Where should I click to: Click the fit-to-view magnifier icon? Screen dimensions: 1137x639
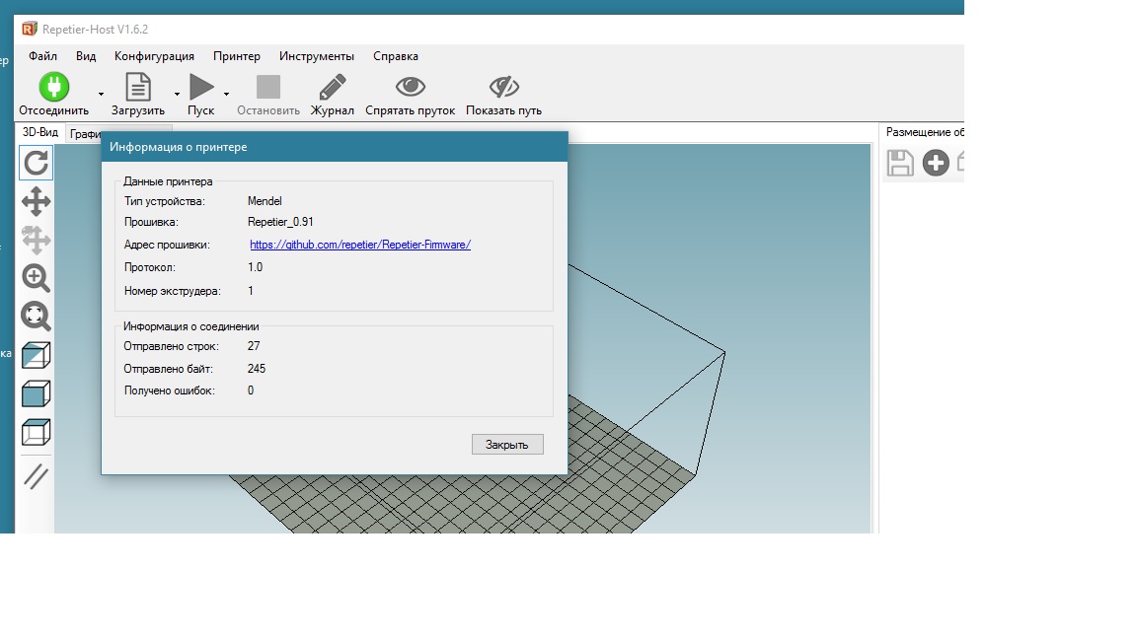[37, 317]
